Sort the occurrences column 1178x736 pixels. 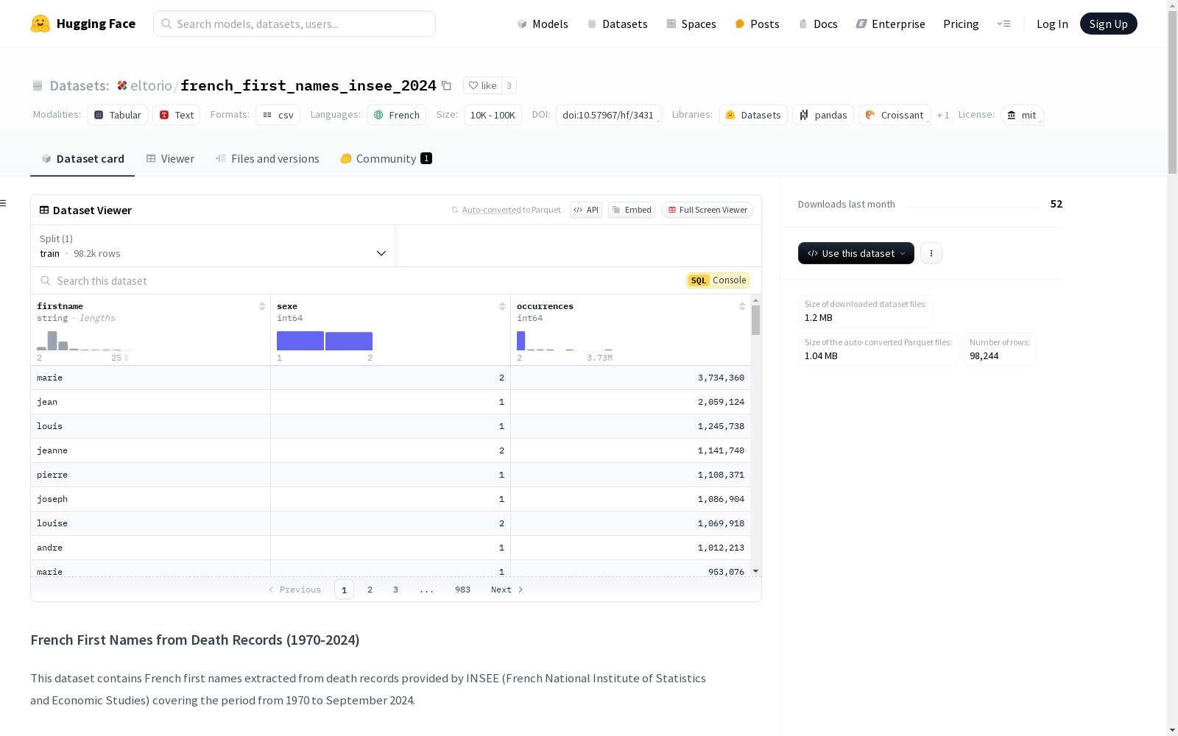(742, 306)
